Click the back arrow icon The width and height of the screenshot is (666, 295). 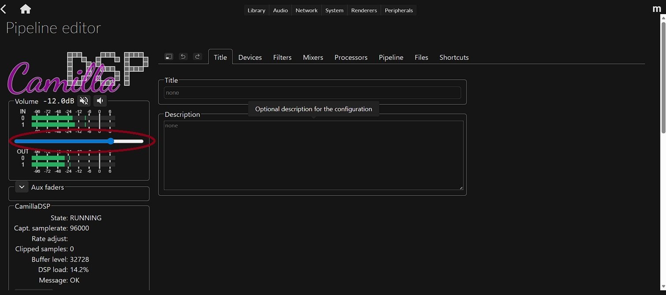coord(4,9)
